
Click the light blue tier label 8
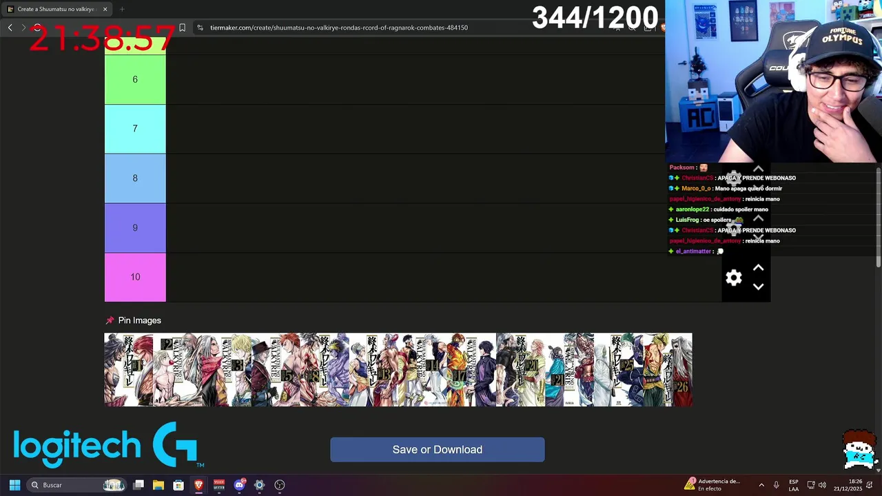tap(135, 178)
